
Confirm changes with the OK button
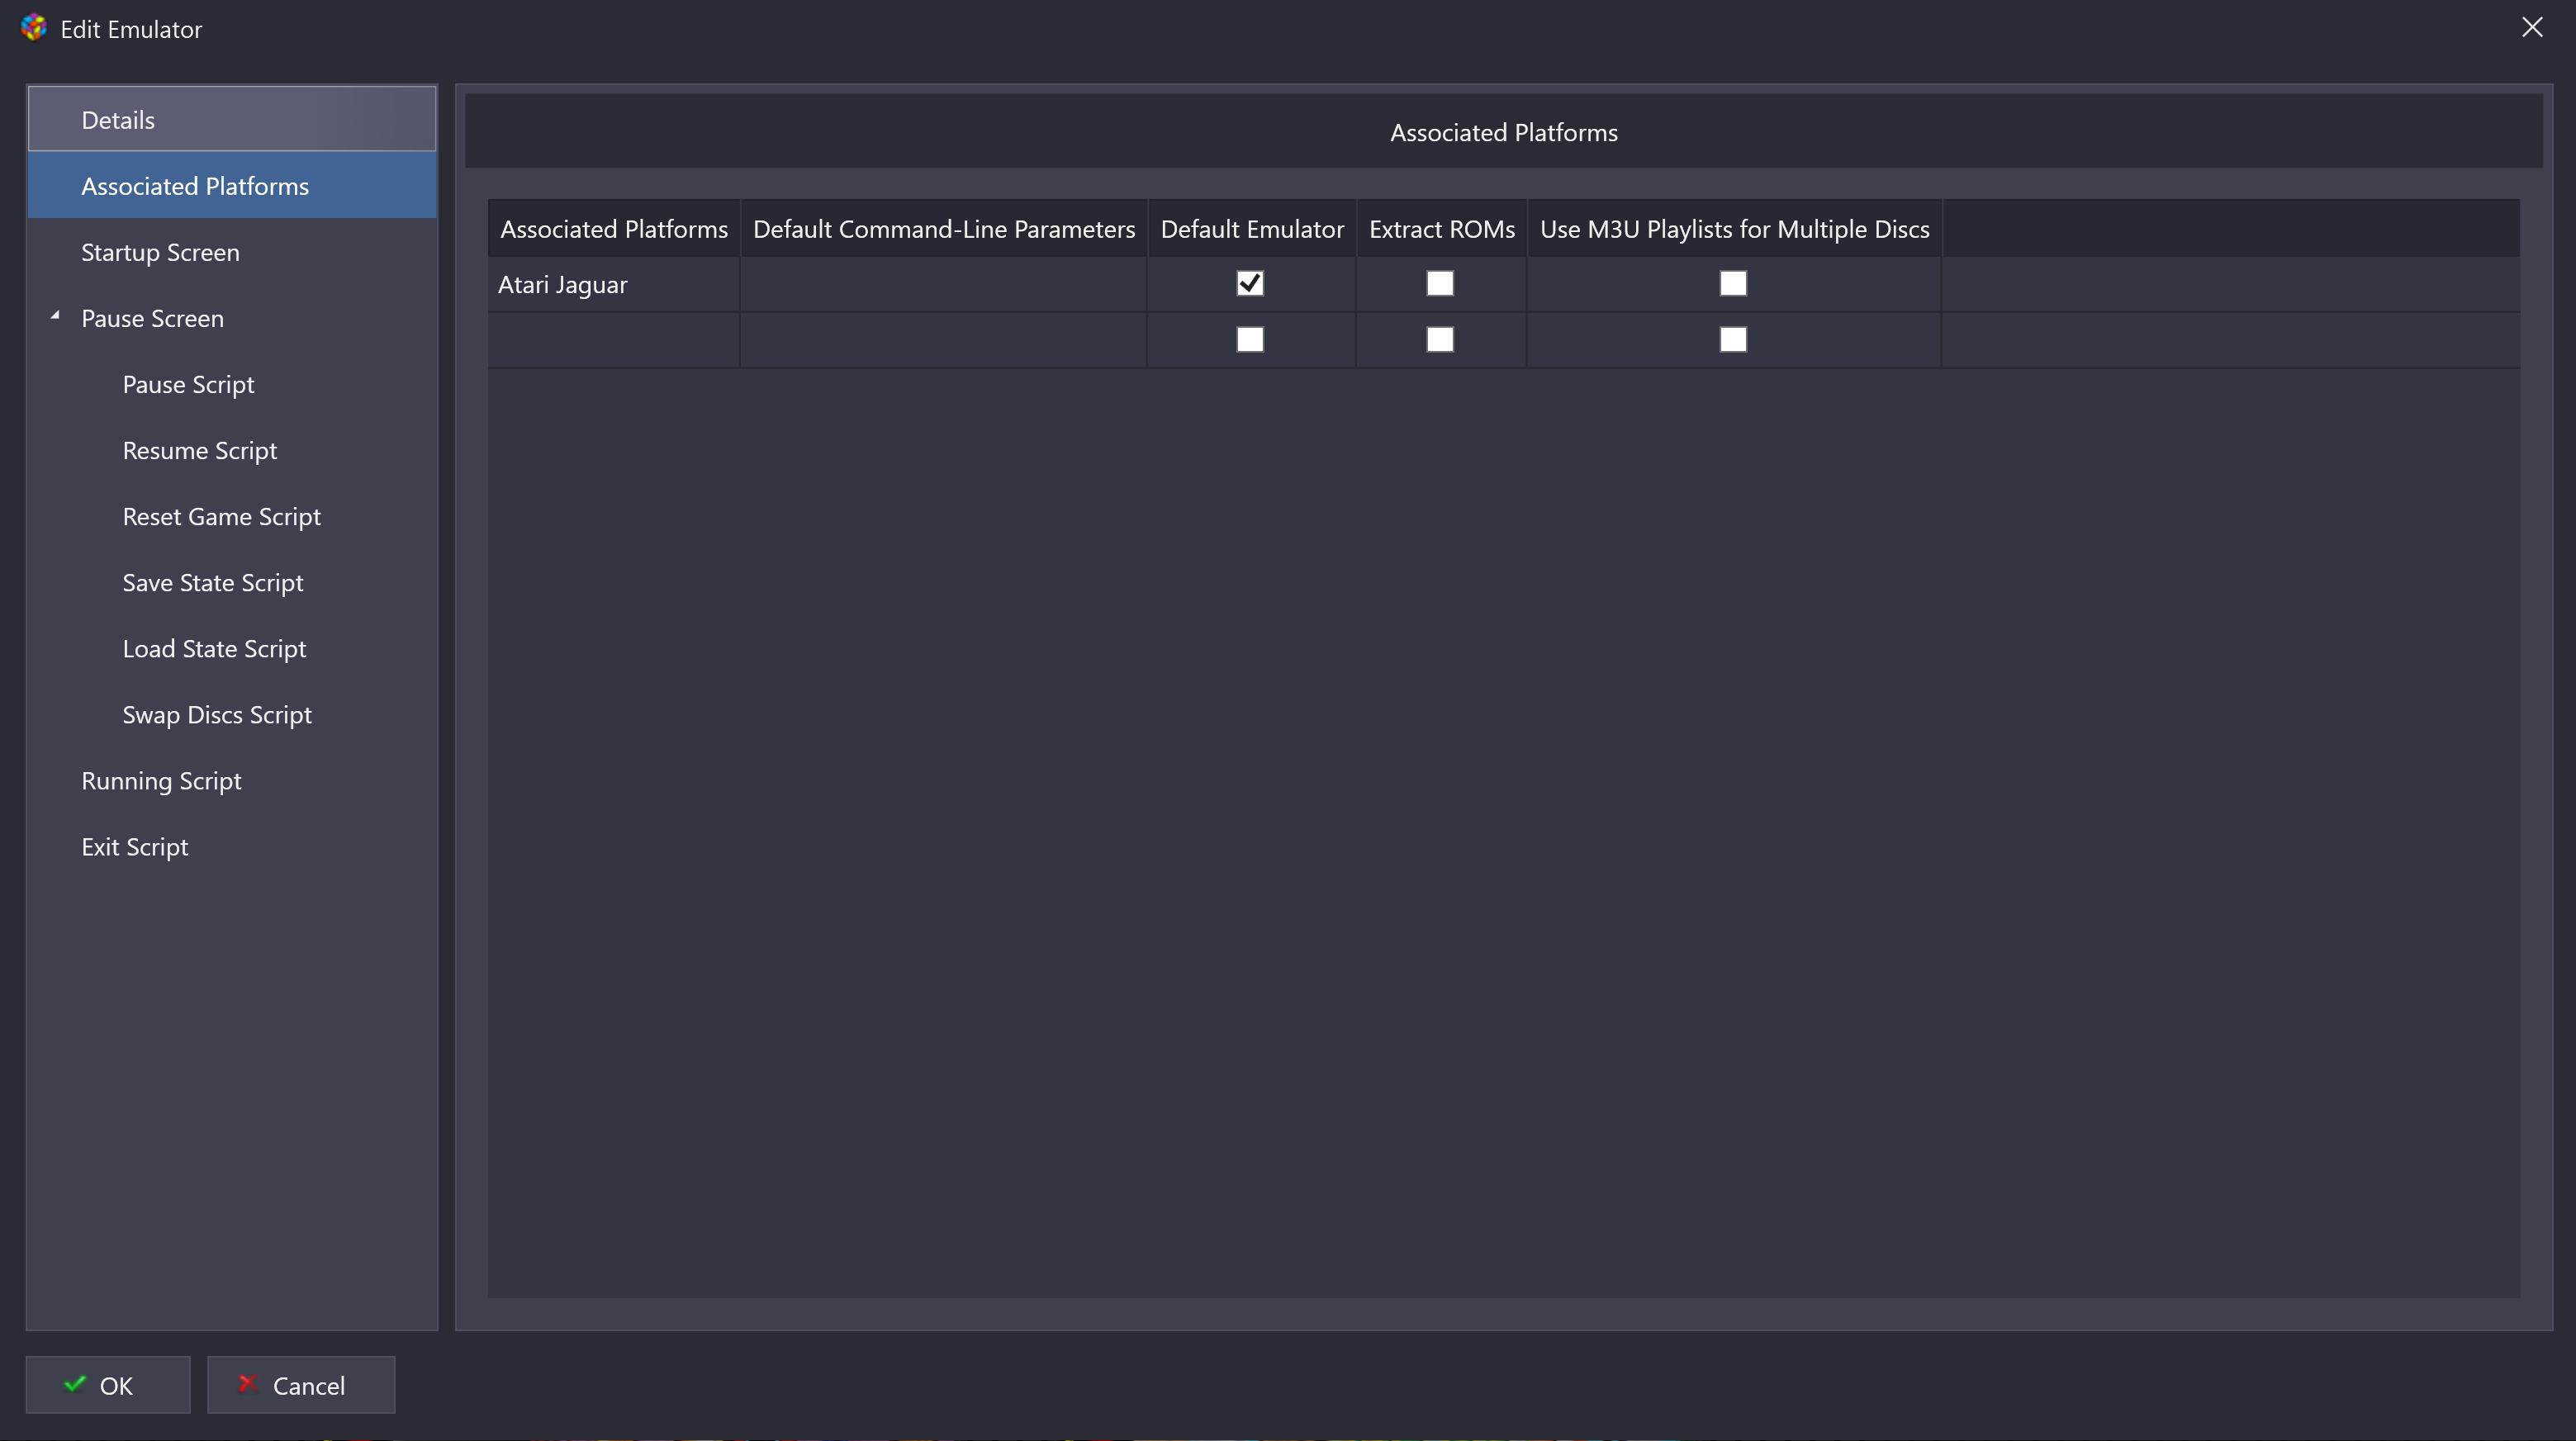coord(108,1385)
